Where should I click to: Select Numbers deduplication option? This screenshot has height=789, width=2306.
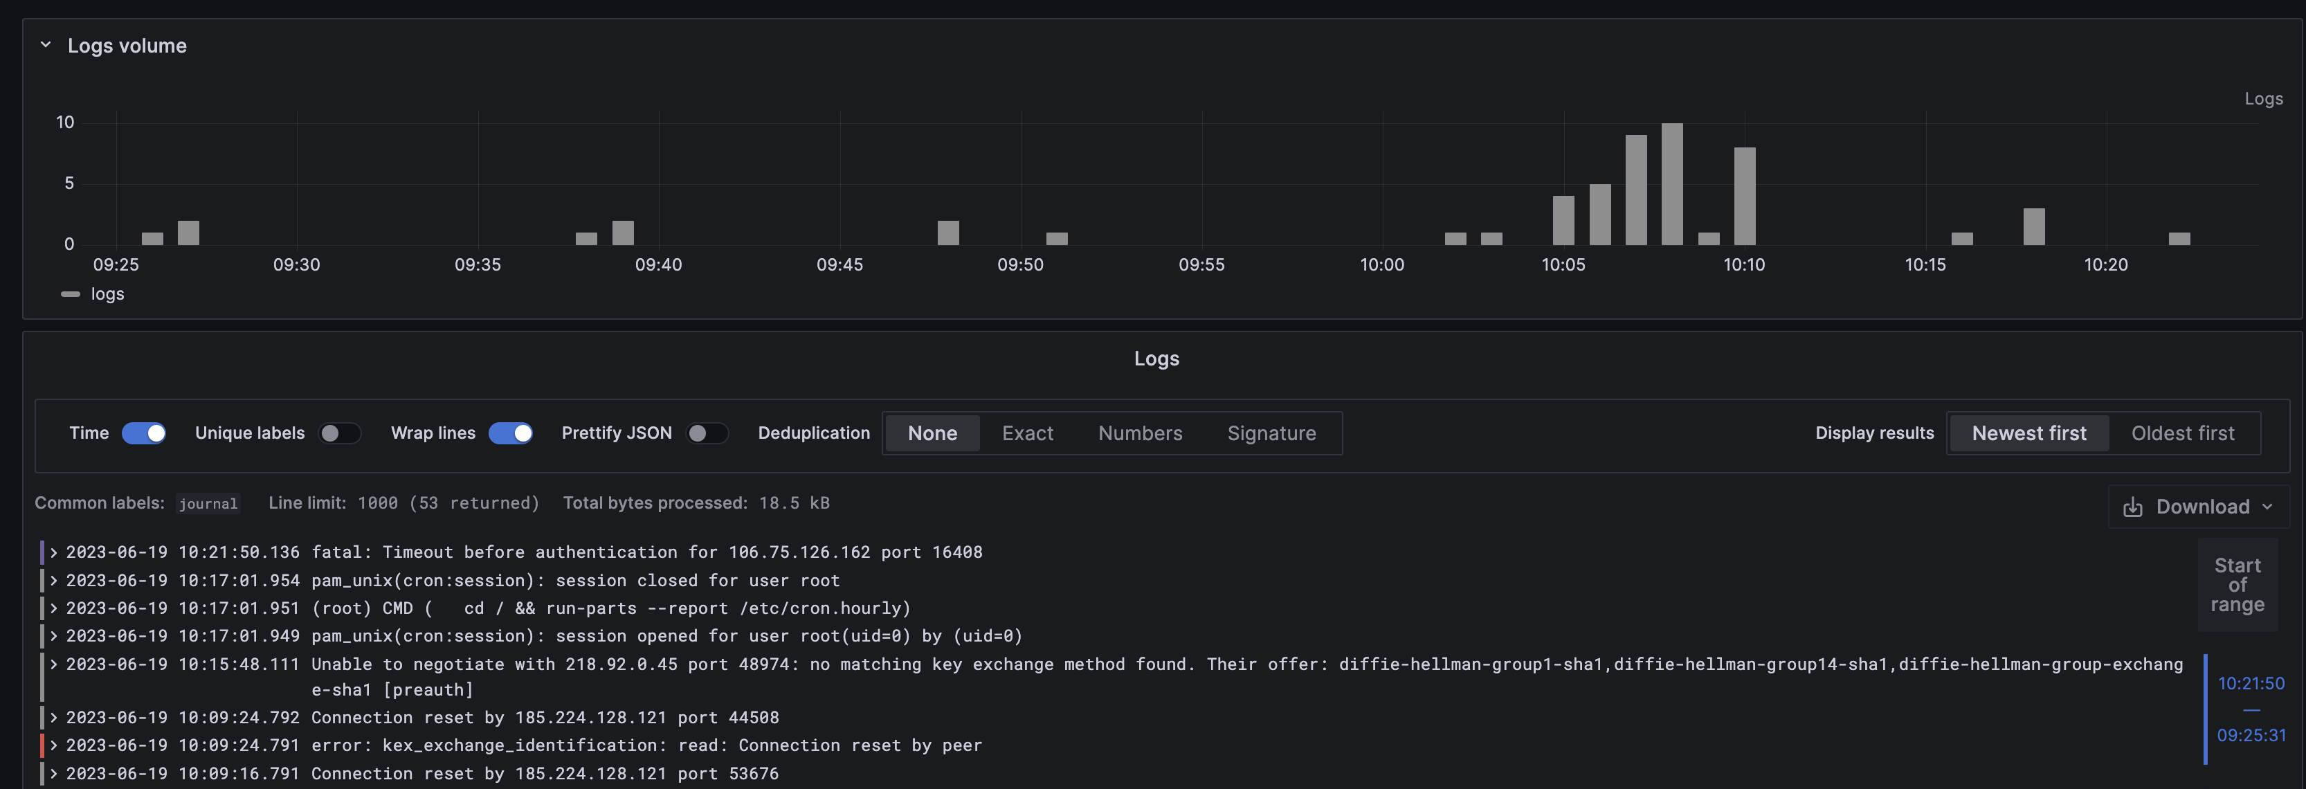click(x=1140, y=433)
